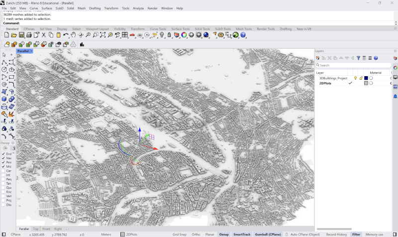Open the Parallel viewport title dropdown arrow

coord(31,51)
